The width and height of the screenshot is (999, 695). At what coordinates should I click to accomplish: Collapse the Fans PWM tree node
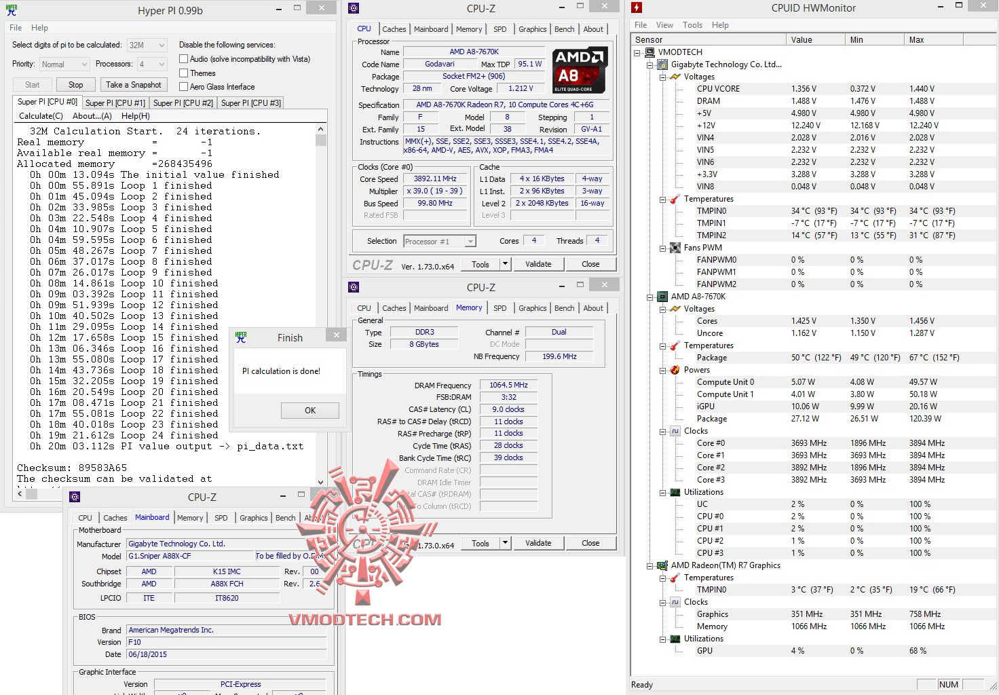pos(662,248)
